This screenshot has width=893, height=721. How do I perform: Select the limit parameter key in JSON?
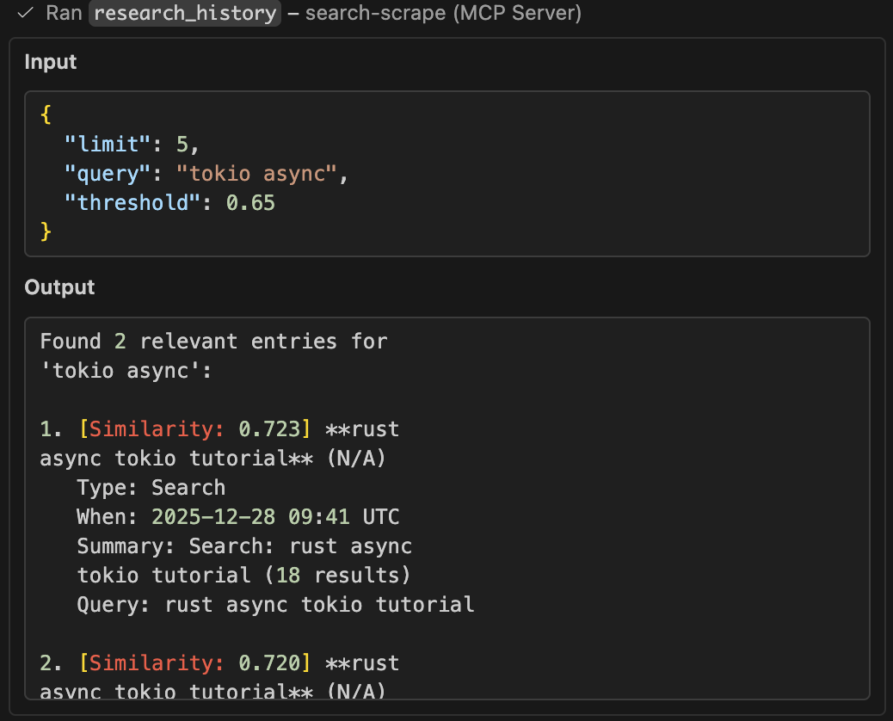point(107,144)
